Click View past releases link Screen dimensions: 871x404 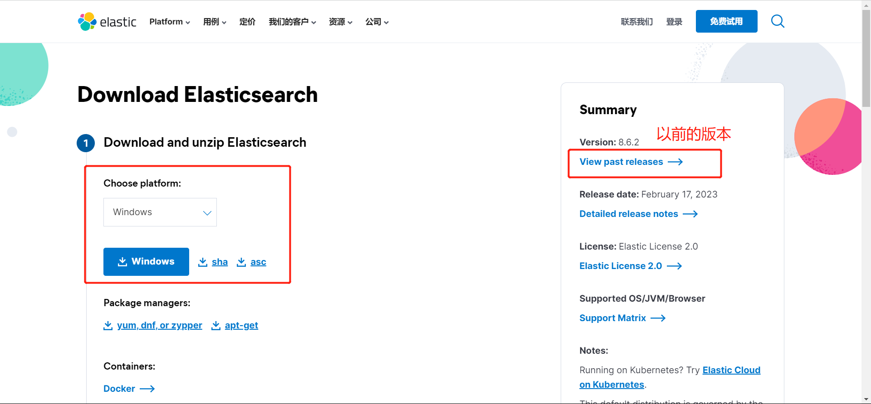pyautogui.click(x=631, y=162)
